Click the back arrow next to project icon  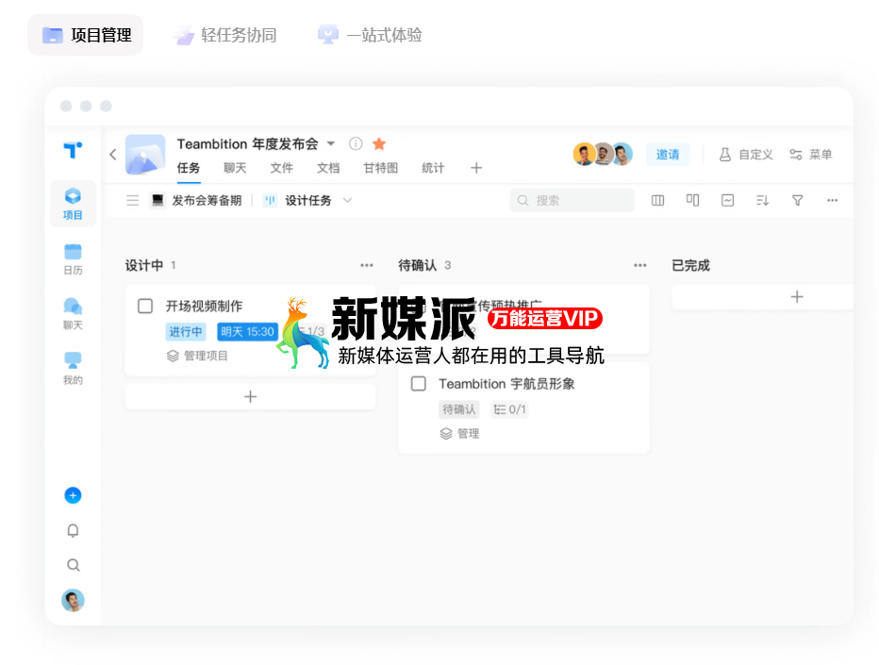113,154
